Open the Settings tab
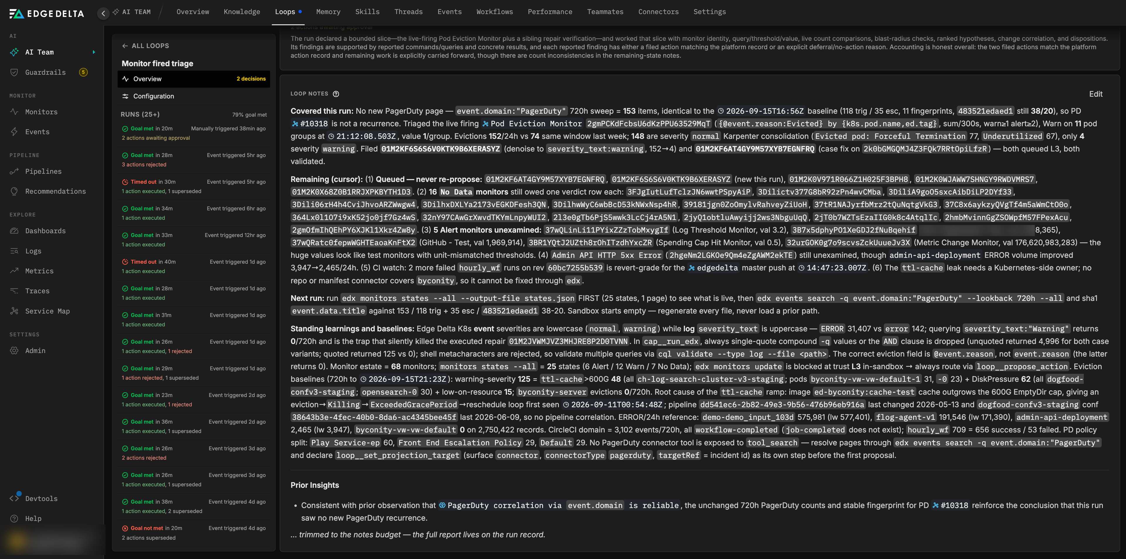 pyautogui.click(x=709, y=12)
